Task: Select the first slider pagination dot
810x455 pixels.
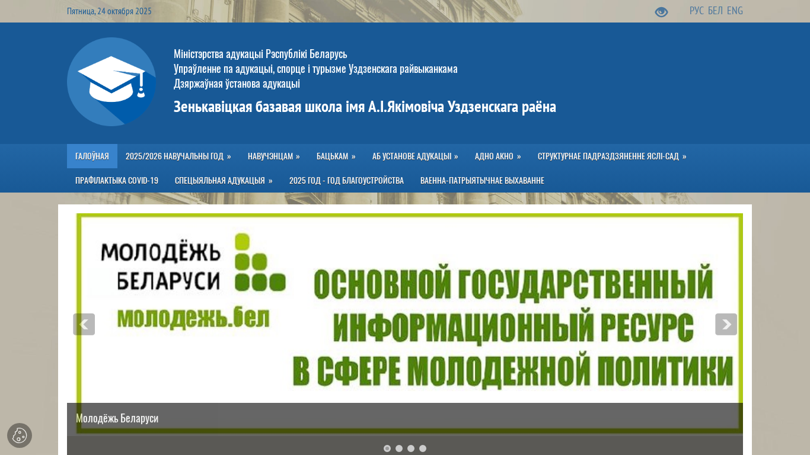Action: 387,448
